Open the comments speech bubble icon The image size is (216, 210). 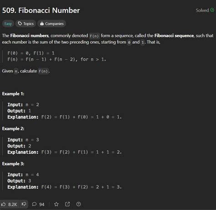click(x=34, y=204)
